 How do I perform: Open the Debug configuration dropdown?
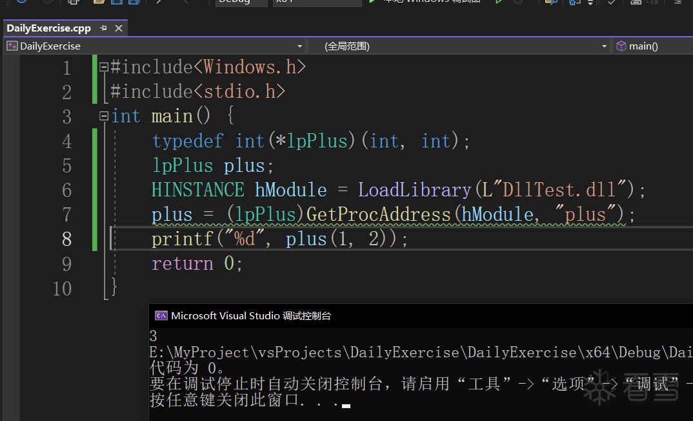(x=242, y=2)
